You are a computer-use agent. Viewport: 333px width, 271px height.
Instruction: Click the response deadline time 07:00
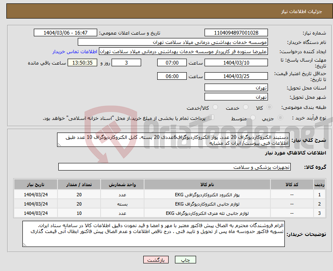(x=172, y=62)
